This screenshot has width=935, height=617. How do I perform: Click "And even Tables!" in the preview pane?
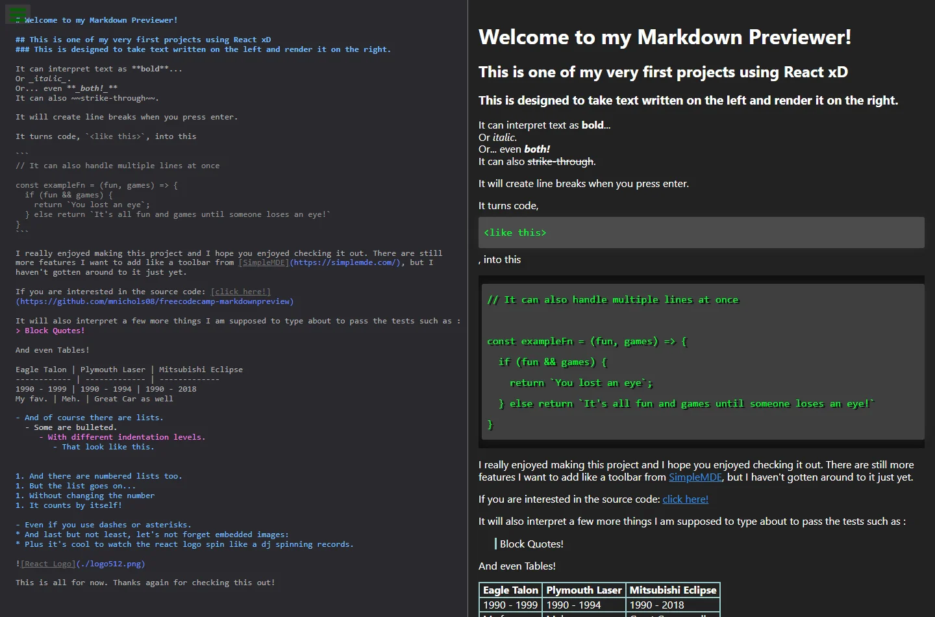(x=517, y=566)
